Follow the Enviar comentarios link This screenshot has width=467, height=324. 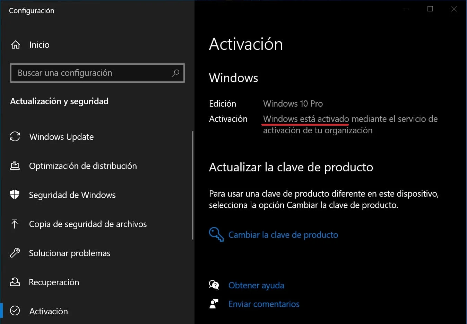pos(263,304)
